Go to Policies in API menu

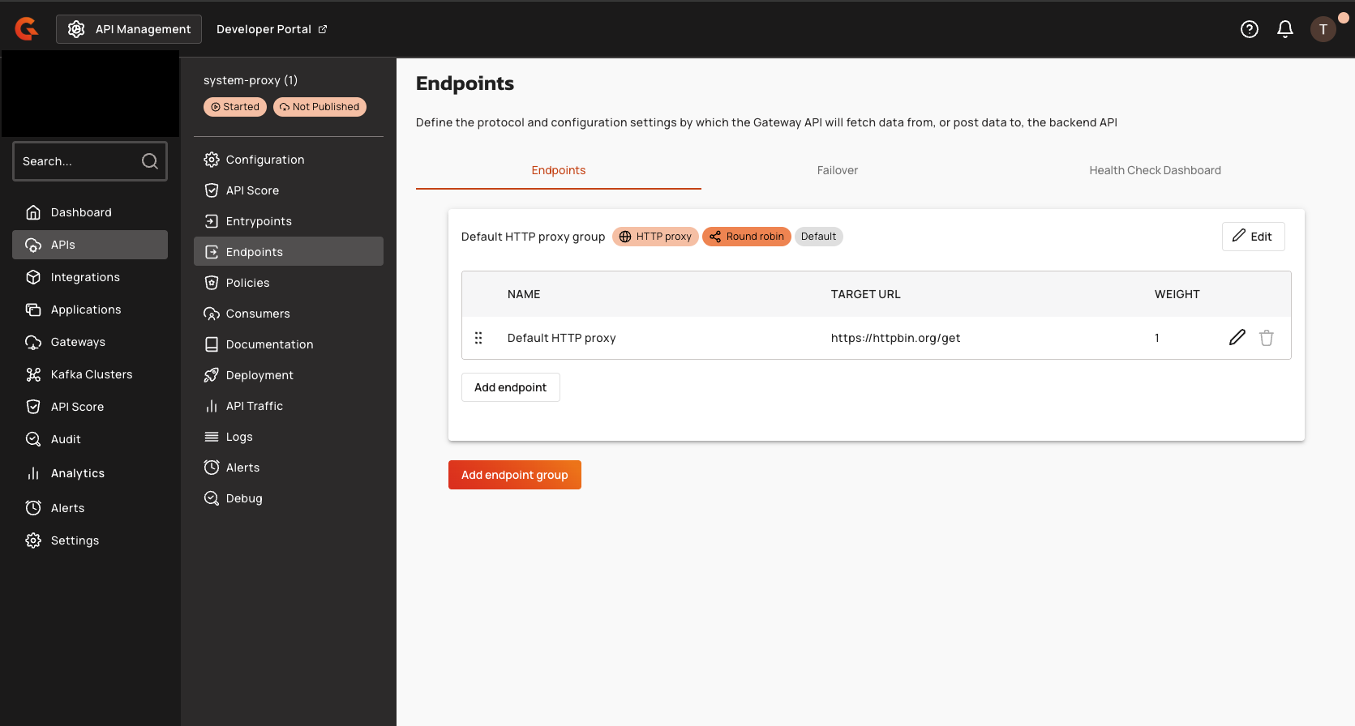tap(247, 283)
